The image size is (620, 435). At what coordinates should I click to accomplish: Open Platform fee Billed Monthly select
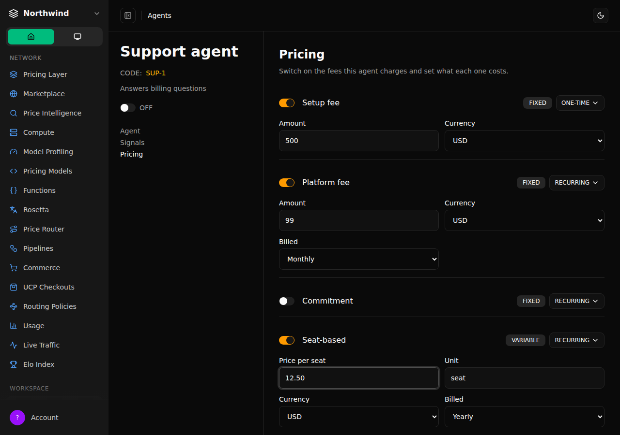359,259
